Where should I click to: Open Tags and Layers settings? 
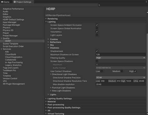(x=11, y=68)
